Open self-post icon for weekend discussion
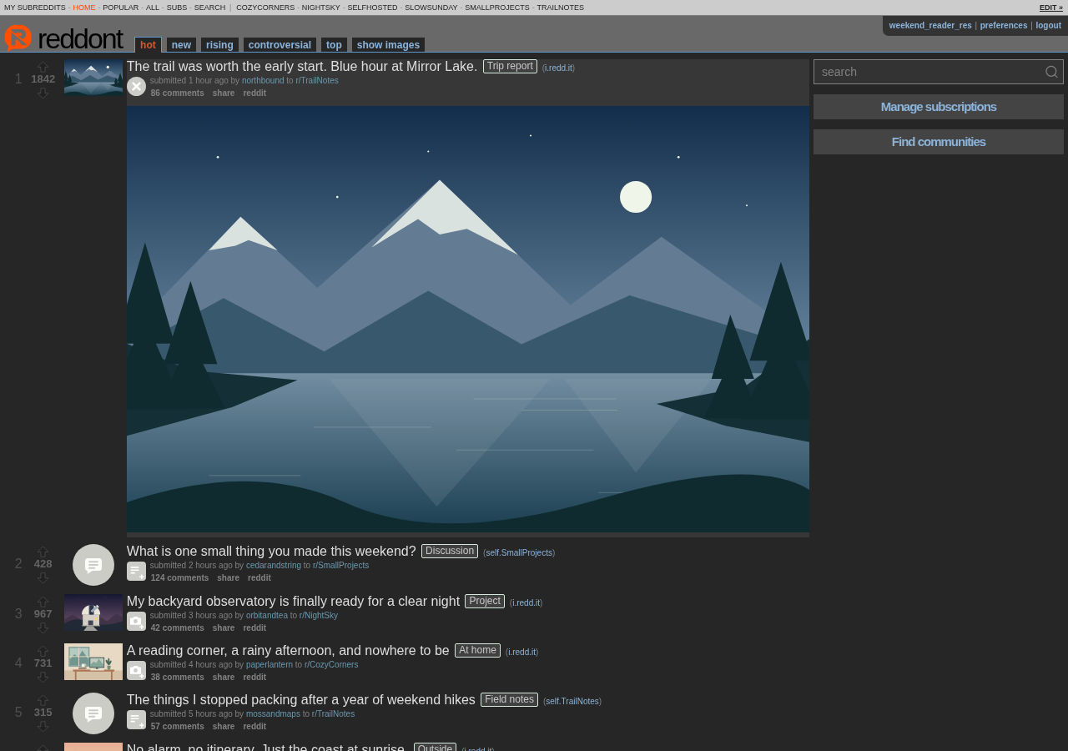 93,565
